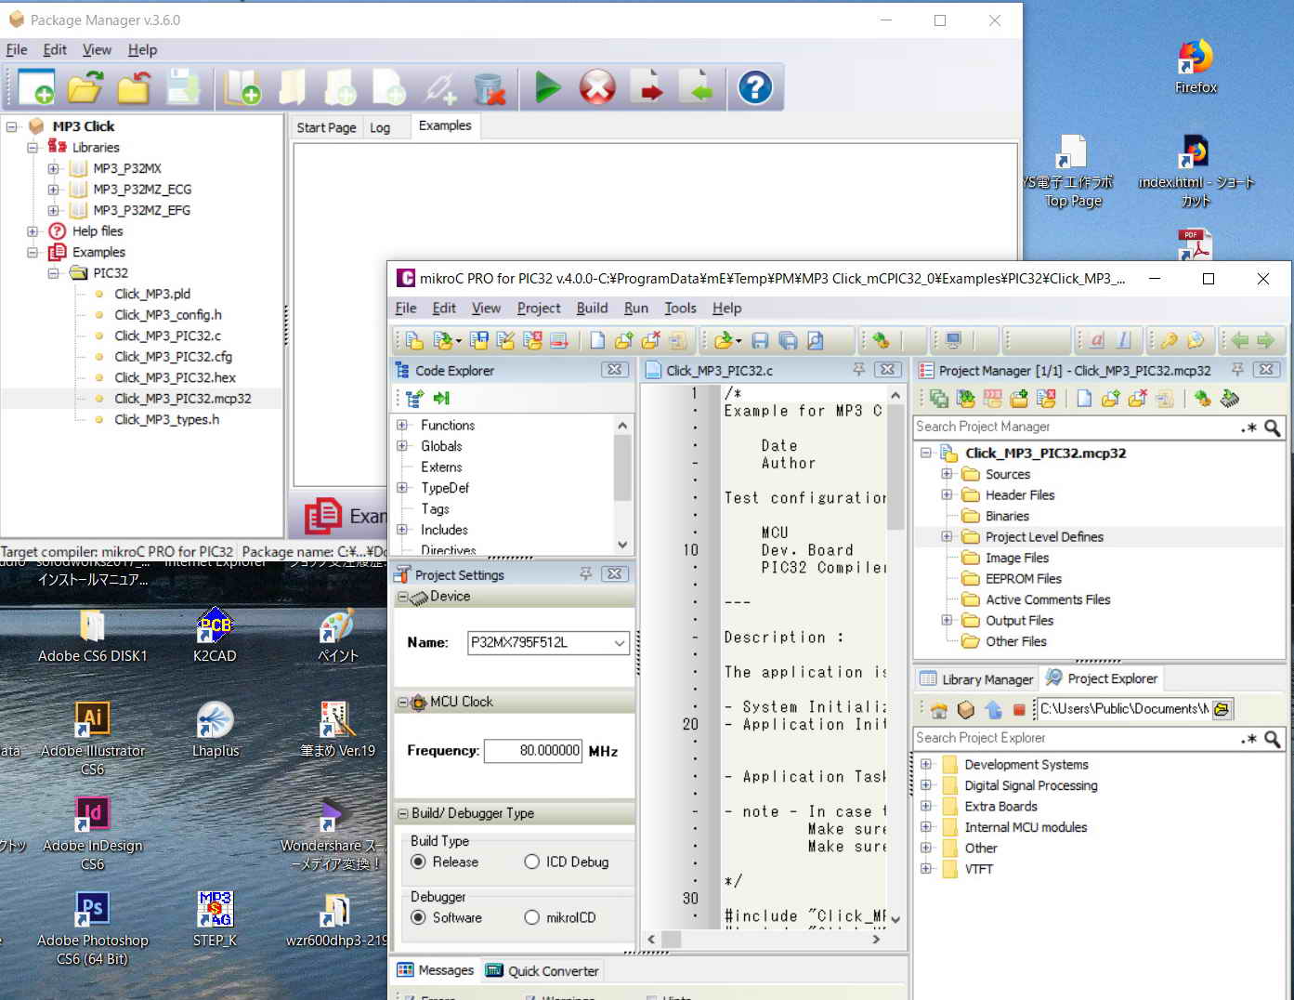Select Click_MP3_PIC32.hex in package examples tree

pos(175,377)
